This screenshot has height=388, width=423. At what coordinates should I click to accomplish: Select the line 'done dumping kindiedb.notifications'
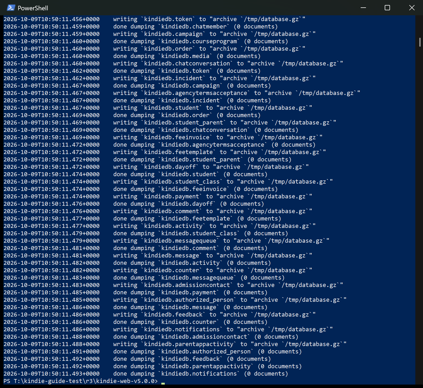(x=146, y=374)
